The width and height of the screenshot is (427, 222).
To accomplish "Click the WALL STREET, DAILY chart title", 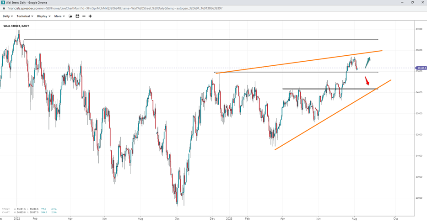I will click(x=16, y=26).
